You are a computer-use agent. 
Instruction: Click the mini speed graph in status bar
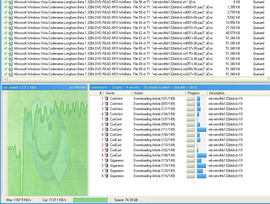click(90, 200)
